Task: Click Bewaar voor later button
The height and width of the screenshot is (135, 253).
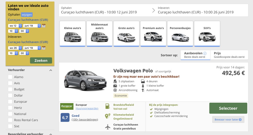Action: click(x=228, y=120)
